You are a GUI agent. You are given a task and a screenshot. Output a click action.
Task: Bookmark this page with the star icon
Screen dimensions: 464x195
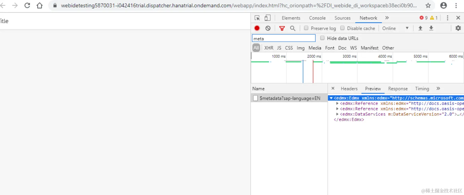(428, 5)
